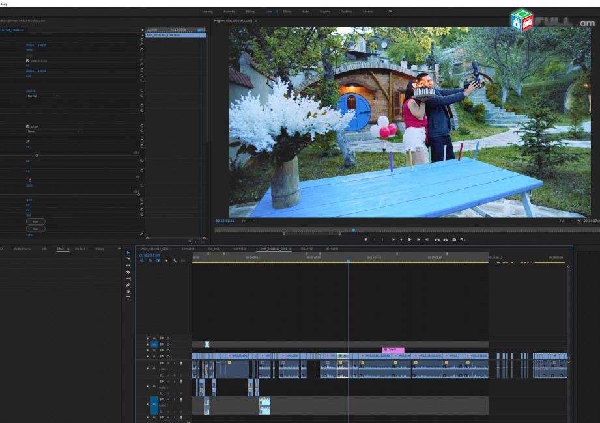This screenshot has width=600, height=423.
Task: Toggle Linked Selection in timeline
Action: [x=158, y=260]
